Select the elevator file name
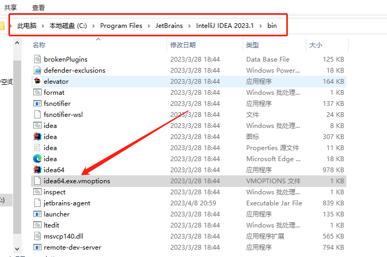Viewport: 387px width, 257px height. [x=56, y=82]
